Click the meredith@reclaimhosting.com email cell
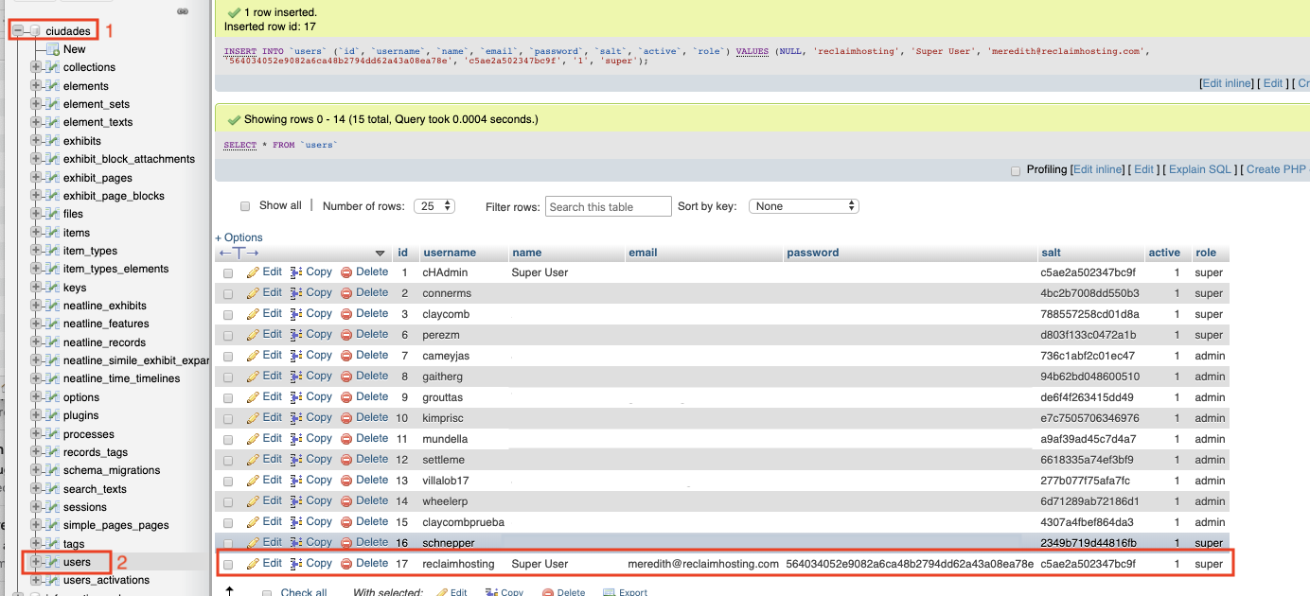The image size is (1310, 596). pos(703,564)
